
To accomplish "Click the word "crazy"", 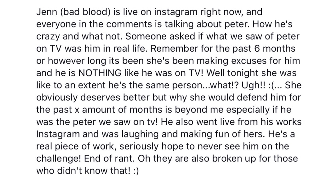I will [48, 37].
